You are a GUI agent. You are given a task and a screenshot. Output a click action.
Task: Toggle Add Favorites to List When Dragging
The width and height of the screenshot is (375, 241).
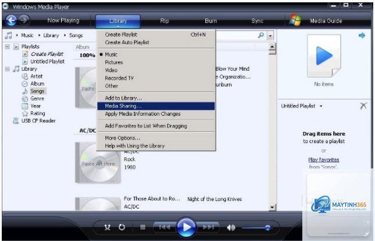[x=156, y=126]
